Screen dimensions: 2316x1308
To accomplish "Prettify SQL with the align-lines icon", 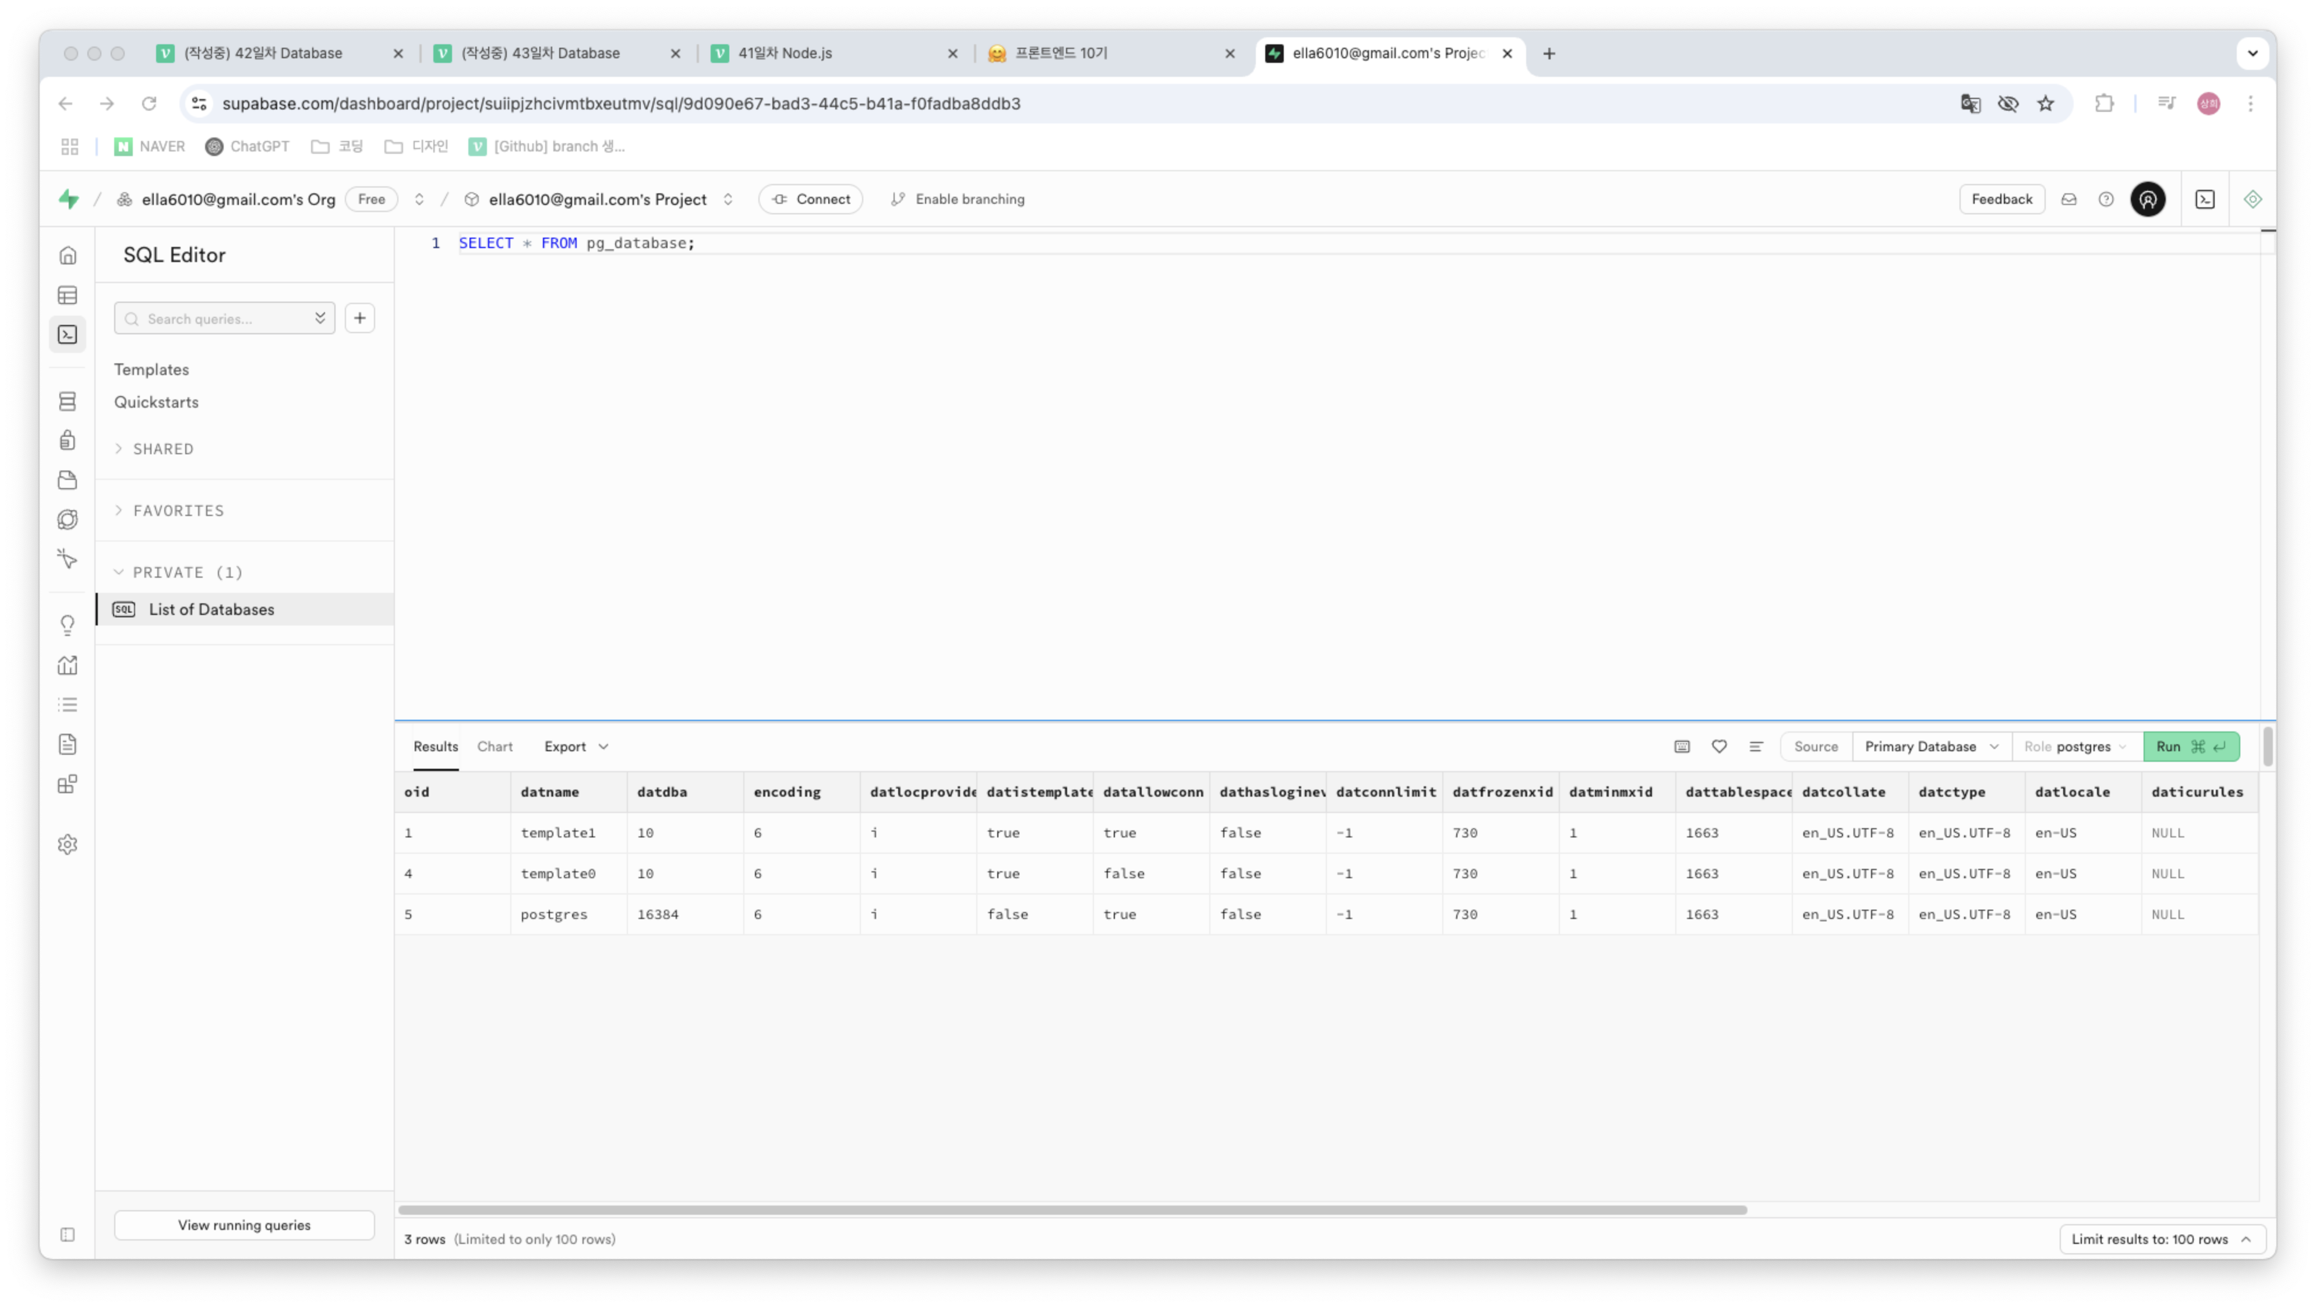I will click(1756, 746).
